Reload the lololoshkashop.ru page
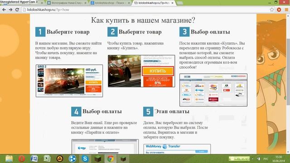290x163 pixels. pos(17,10)
